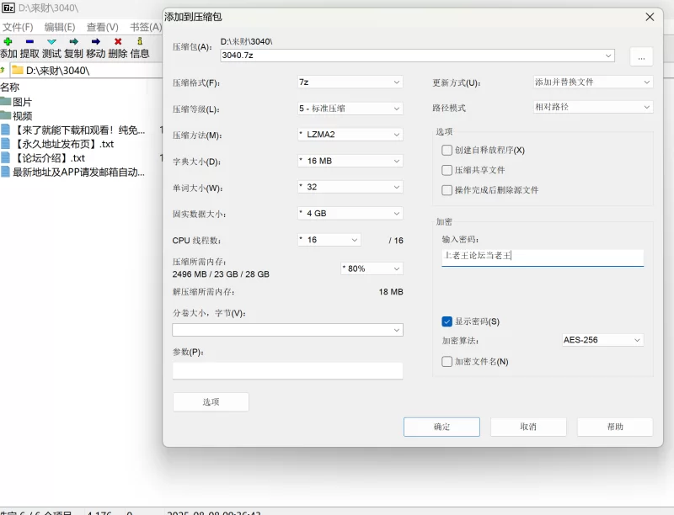
Task: Open archive name 3040.7z dropdown
Action: [608, 56]
